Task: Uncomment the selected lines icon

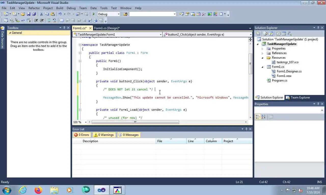Action: [x=54, y=20]
